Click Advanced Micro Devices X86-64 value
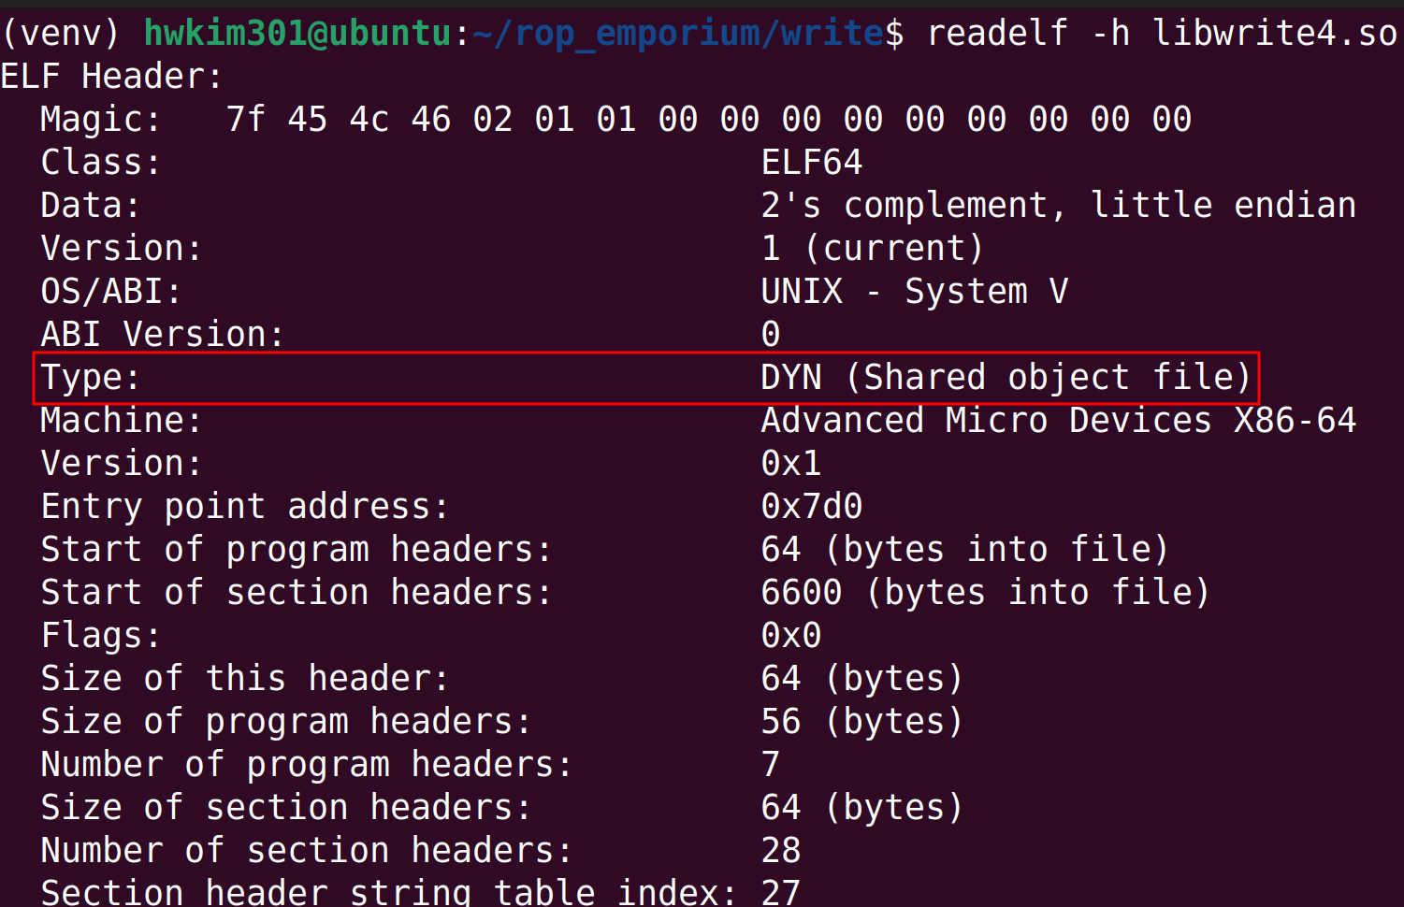The height and width of the screenshot is (907, 1404). pos(1058,421)
